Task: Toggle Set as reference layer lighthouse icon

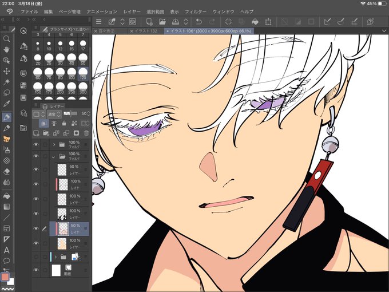Action: [54, 123]
